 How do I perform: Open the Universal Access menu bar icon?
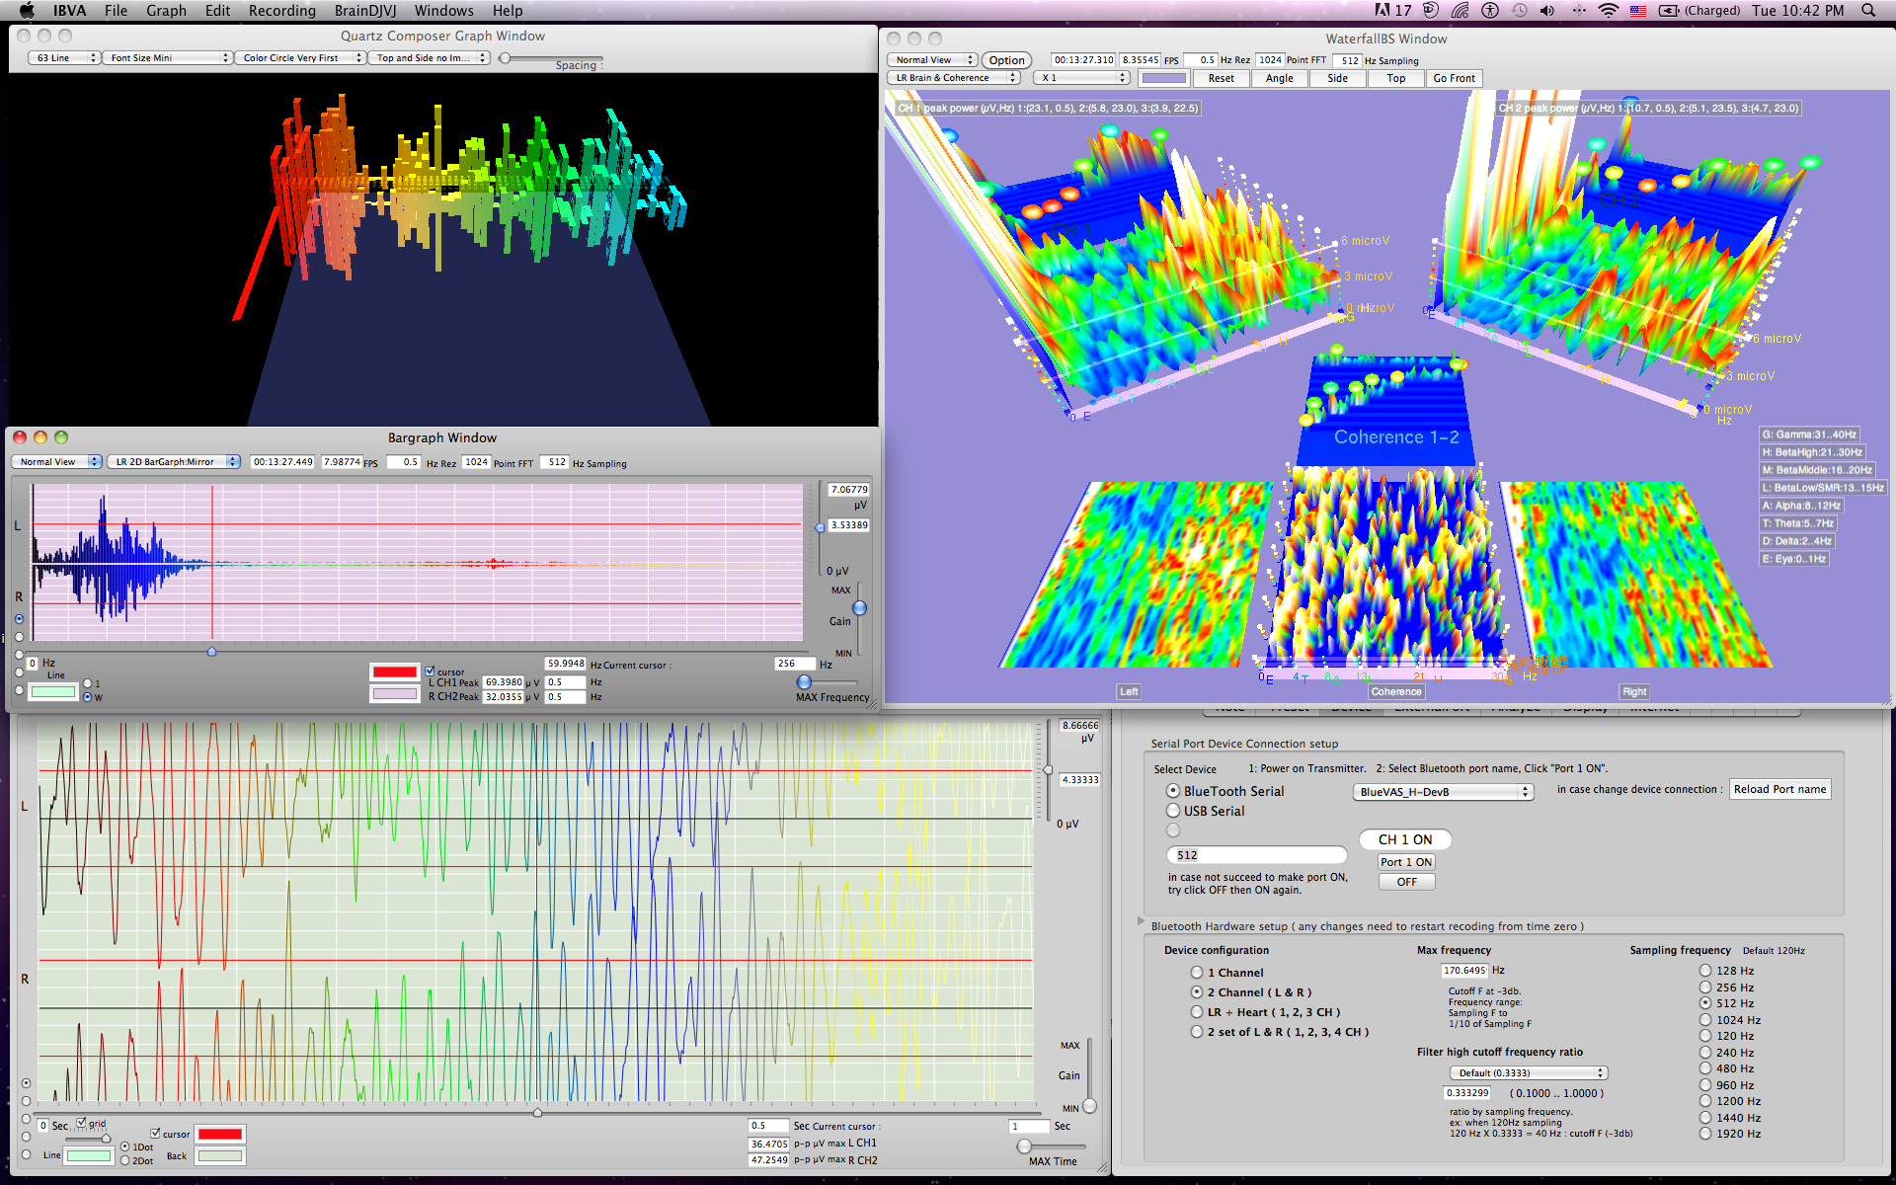tap(1490, 11)
